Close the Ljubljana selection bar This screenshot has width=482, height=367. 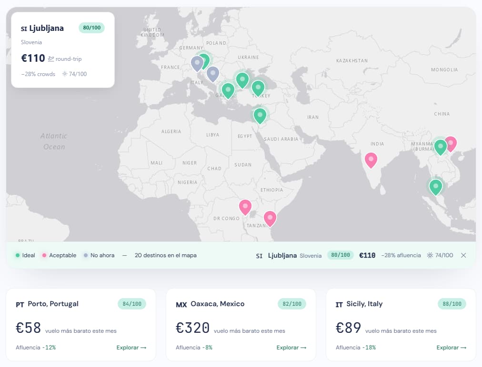click(x=463, y=255)
